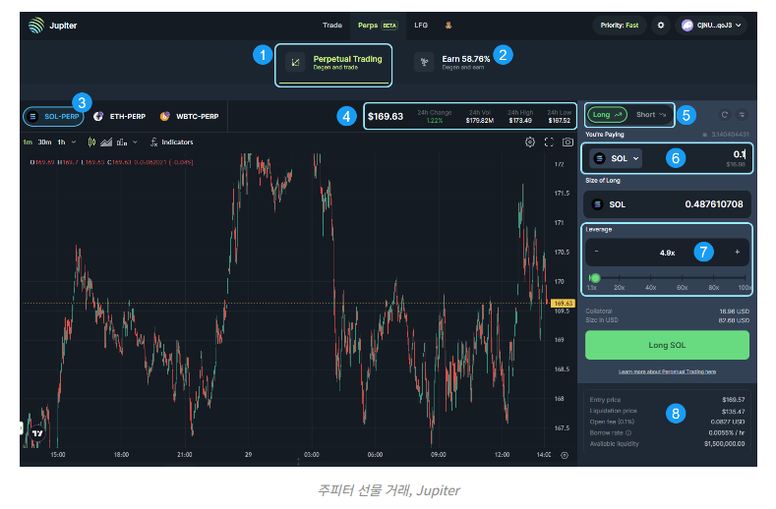Viewport: 776px width, 509px height.
Task: Click the Long SOL button
Action: tap(667, 345)
